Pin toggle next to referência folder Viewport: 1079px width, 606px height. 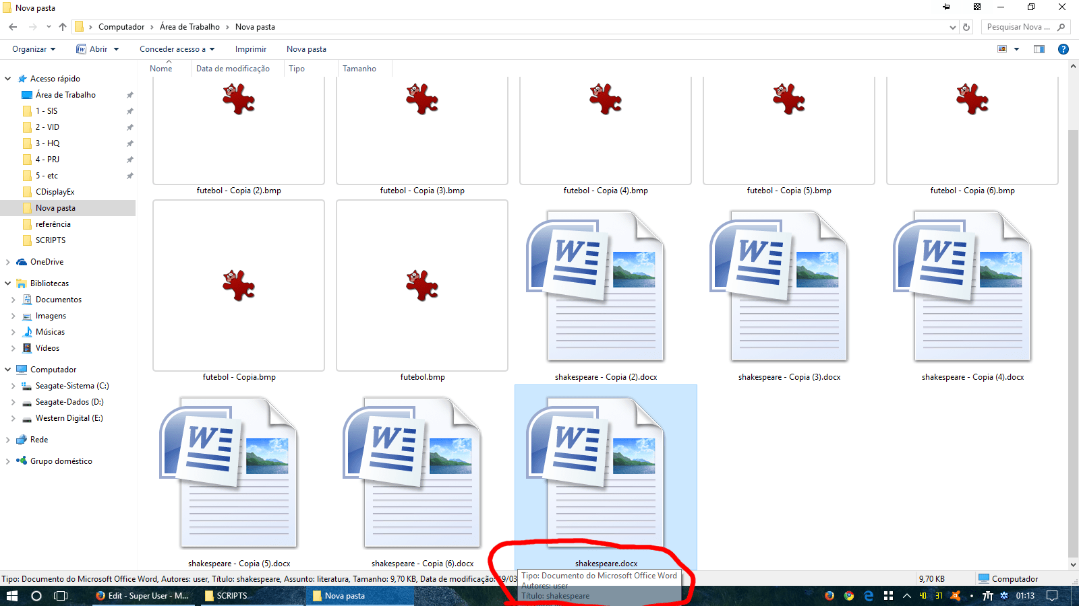tap(129, 224)
